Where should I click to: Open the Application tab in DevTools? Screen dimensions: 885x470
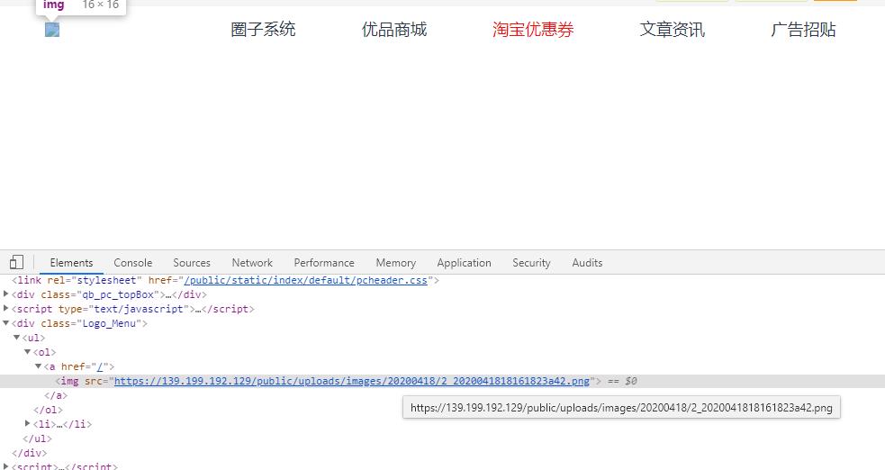(x=464, y=263)
